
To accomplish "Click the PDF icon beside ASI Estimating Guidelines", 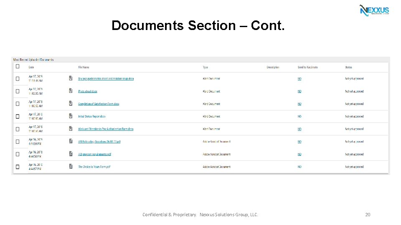I will coord(71,141).
